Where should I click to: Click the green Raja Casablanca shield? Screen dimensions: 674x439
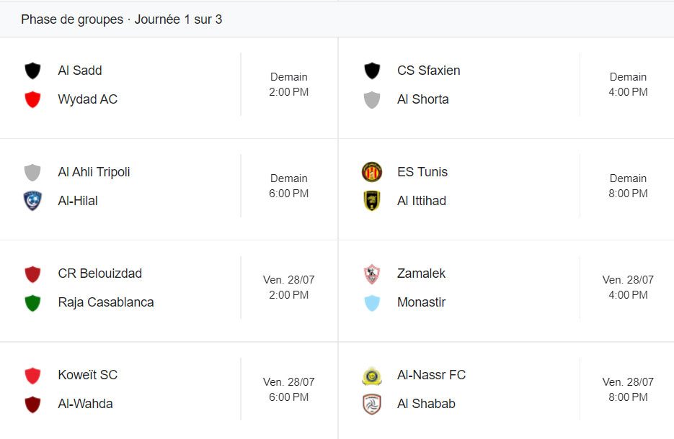(x=32, y=302)
